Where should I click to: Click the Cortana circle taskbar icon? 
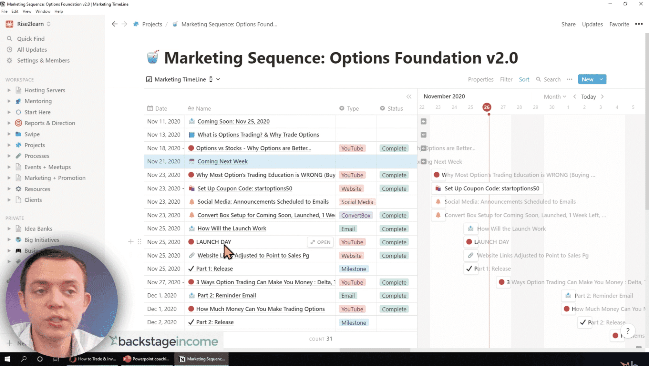pyautogui.click(x=40, y=359)
